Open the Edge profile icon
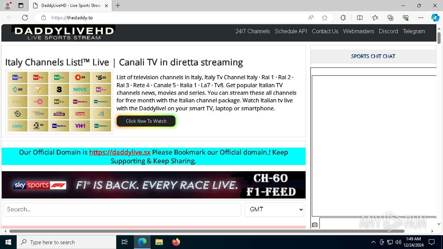 point(8,6)
